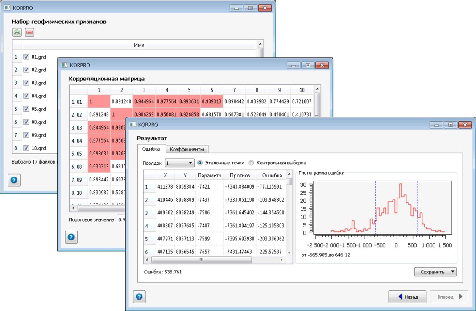Switch to the Коэффициенты tab

[x=187, y=149]
